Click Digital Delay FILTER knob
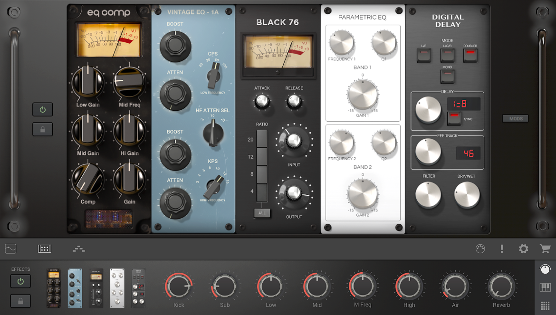This screenshot has height=315, width=556. pyautogui.click(x=428, y=194)
